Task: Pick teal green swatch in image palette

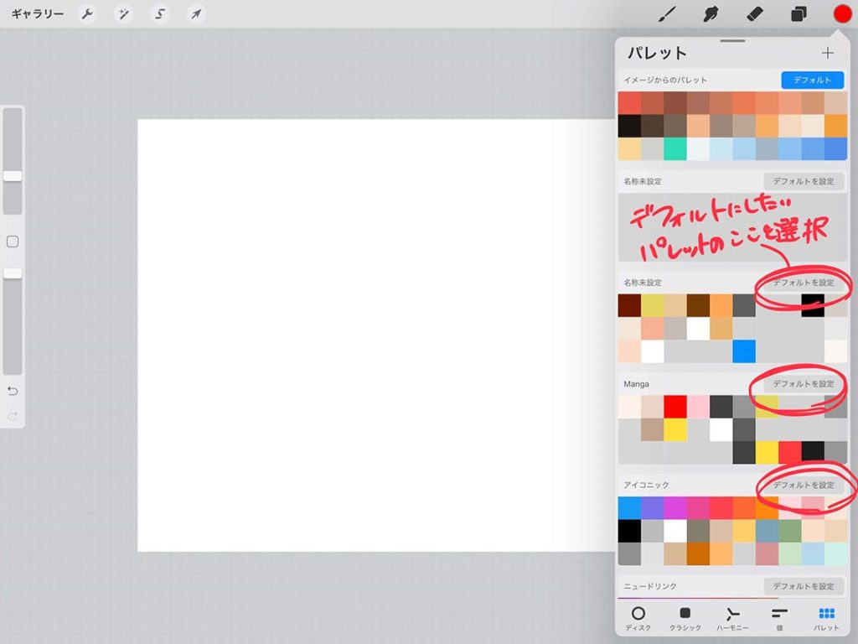Action: (675, 149)
